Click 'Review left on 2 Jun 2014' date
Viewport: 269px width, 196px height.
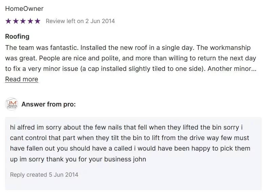[80, 21]
